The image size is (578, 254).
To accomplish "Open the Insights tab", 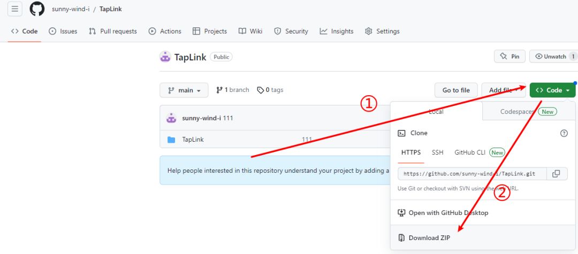I will pyautogui.click(x=337, y=32).
